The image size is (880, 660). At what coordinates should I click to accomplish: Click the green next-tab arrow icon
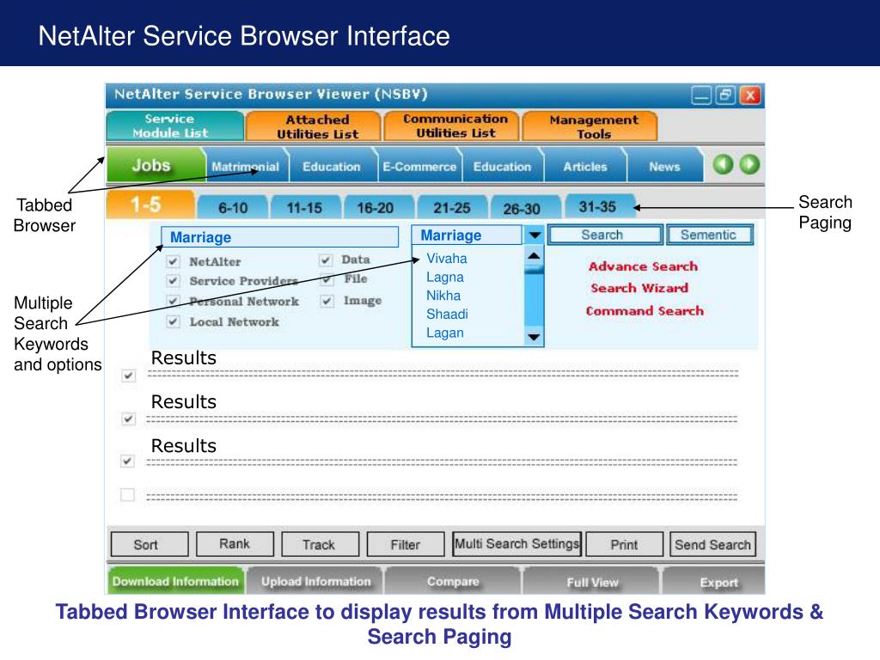[749, 164]
